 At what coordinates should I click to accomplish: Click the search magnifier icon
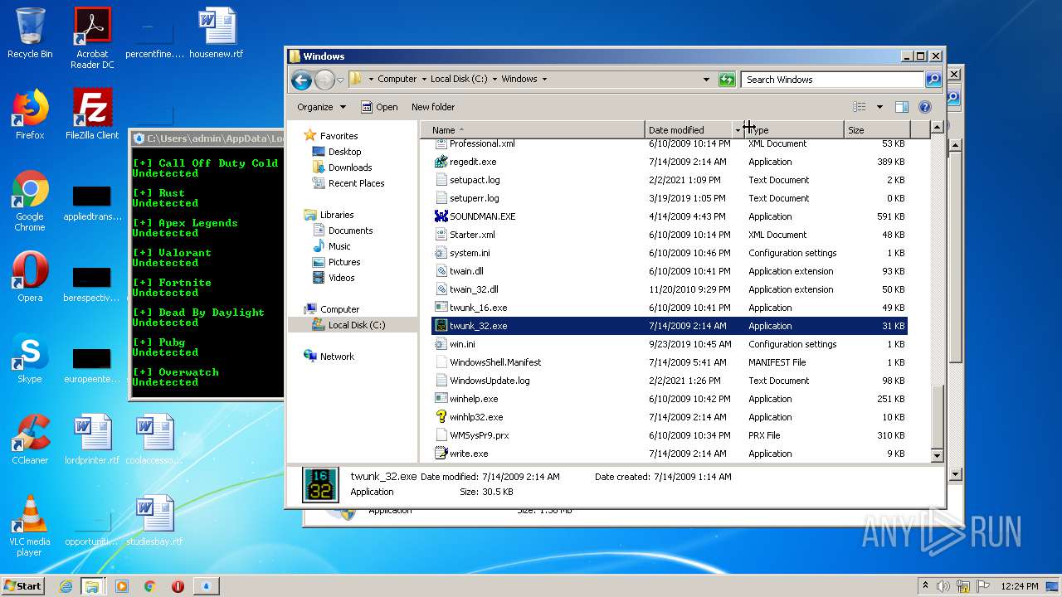(933, 80)
